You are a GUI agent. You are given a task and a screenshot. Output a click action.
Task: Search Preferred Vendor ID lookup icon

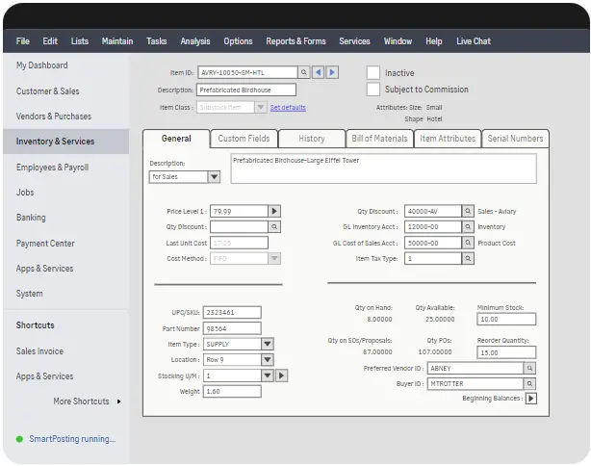coord(529,368)
